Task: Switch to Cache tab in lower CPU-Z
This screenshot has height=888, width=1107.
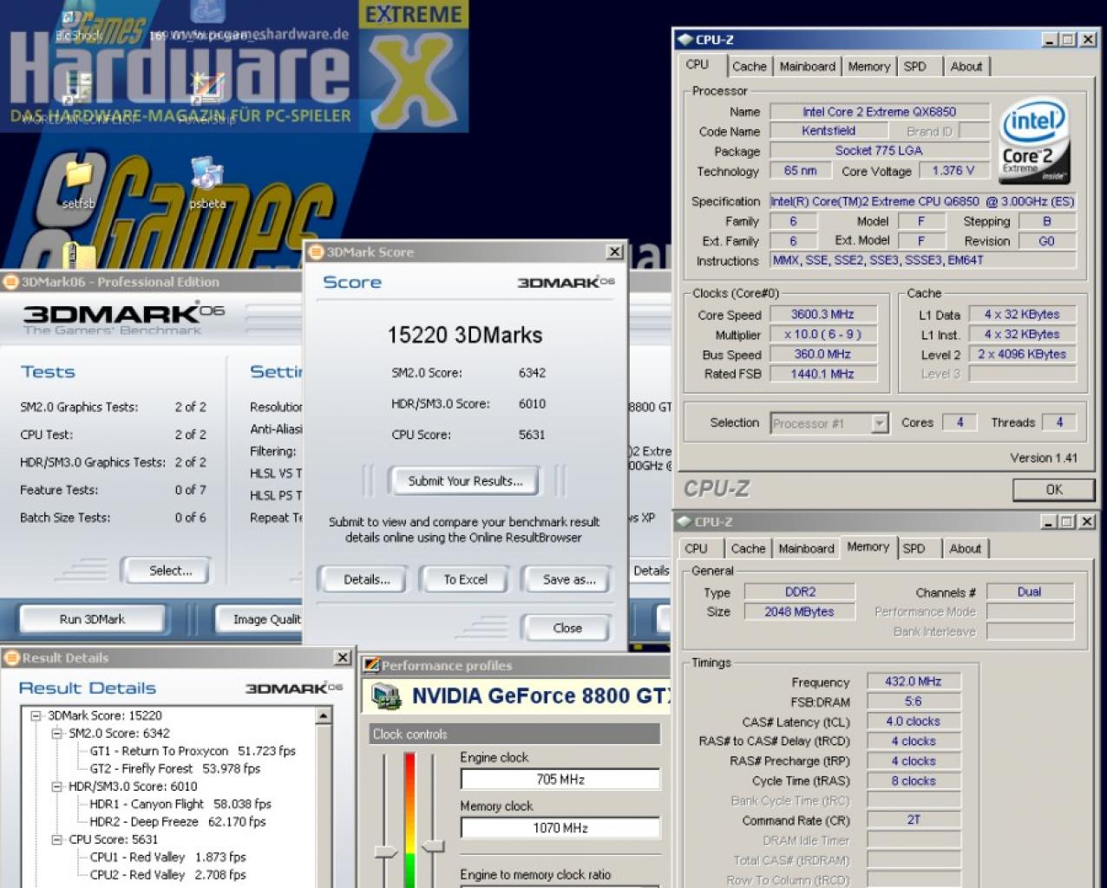Action: pyautogui.click(x=748, y=549)
